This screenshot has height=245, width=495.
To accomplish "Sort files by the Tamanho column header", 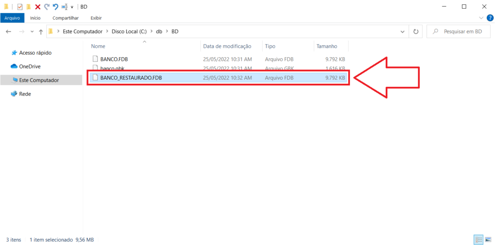I will (327, 46).
